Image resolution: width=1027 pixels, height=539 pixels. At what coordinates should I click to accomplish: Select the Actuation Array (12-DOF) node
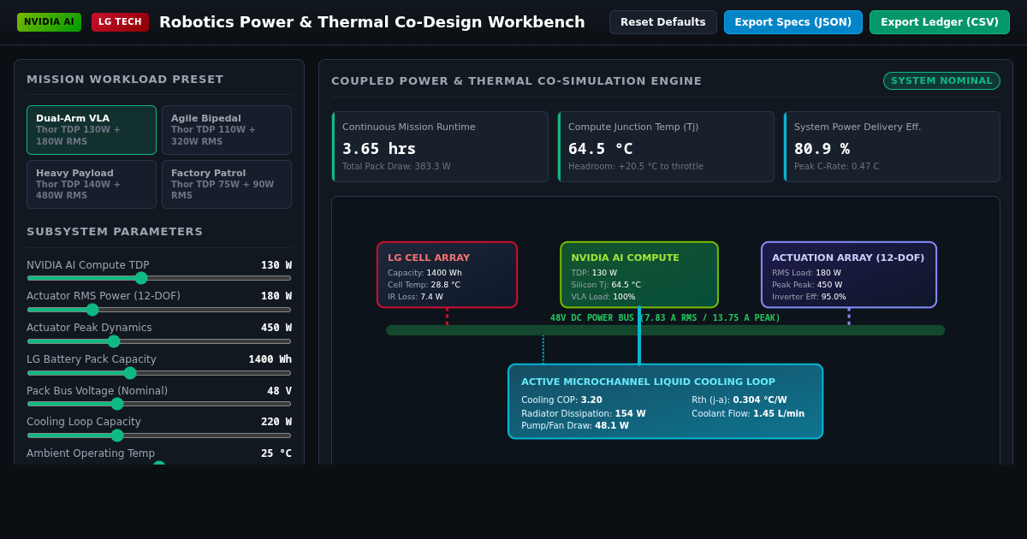click(x=849, y=275)
